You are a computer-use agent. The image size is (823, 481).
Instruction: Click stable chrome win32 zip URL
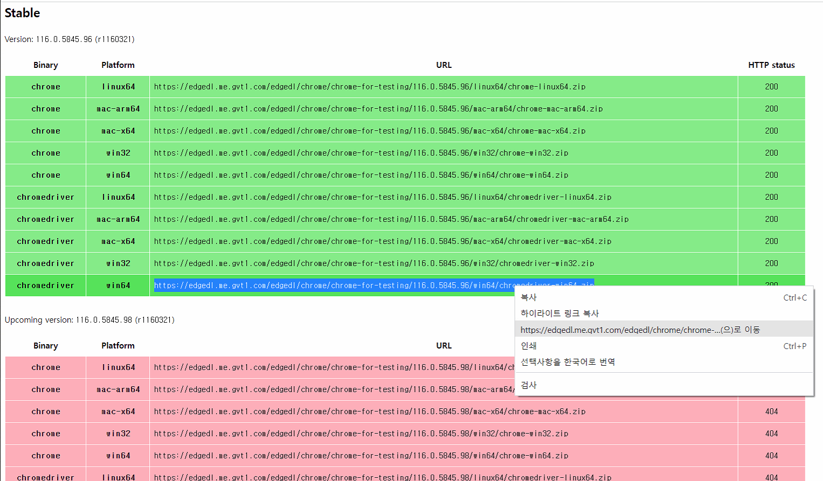[x=361, y=153]
